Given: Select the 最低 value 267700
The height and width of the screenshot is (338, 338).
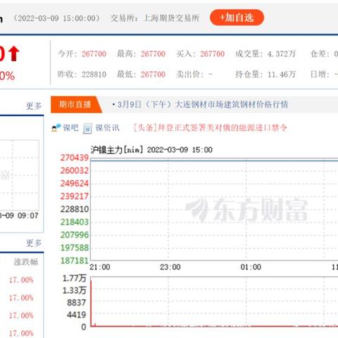Looking at the screenshot, I should point(153,75).
